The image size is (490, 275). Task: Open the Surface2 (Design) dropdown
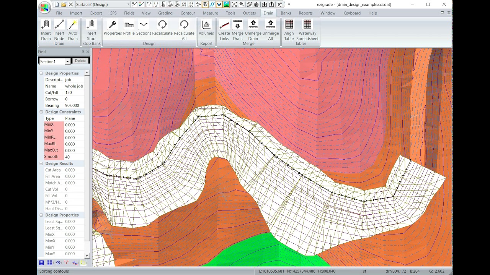[128, 4]
